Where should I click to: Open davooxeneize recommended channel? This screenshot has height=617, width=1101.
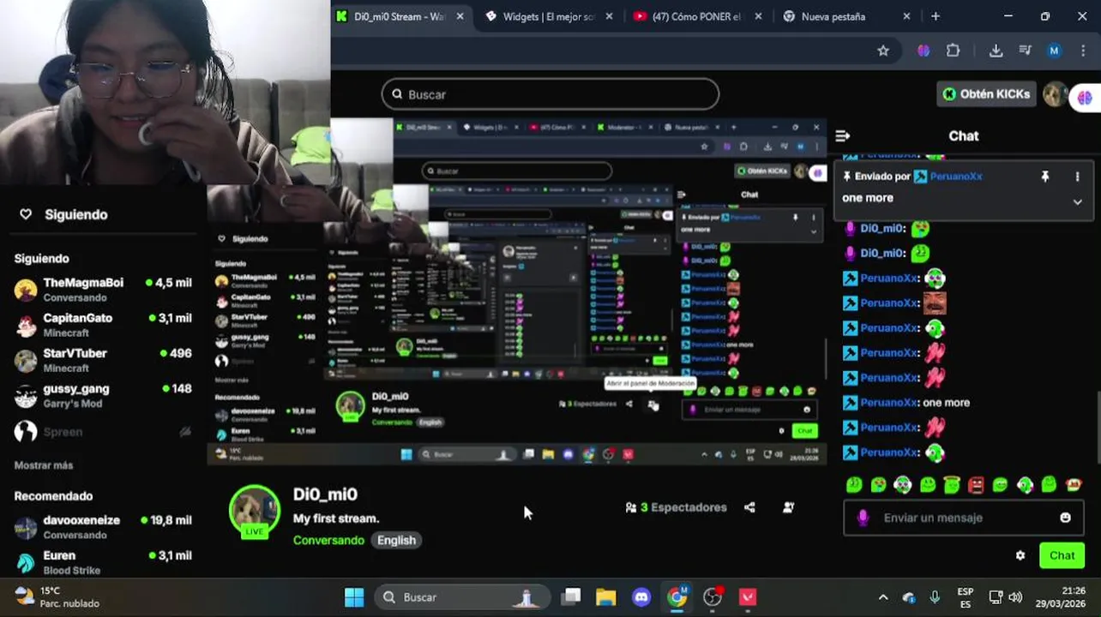click(x=103, y=527)
